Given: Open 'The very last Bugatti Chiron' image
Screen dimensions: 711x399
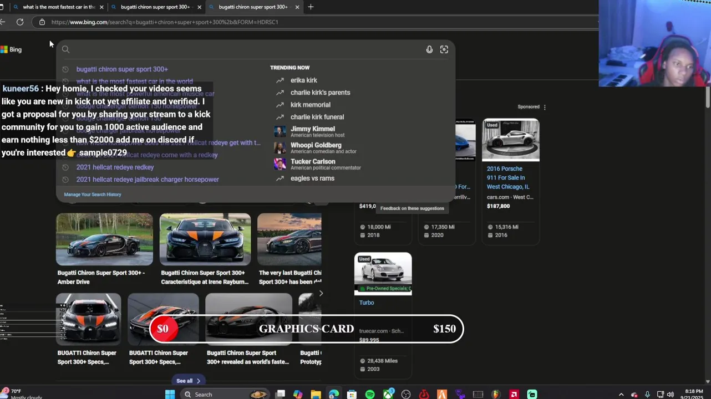Looking at the screenshot, I should tap(289, 239).
